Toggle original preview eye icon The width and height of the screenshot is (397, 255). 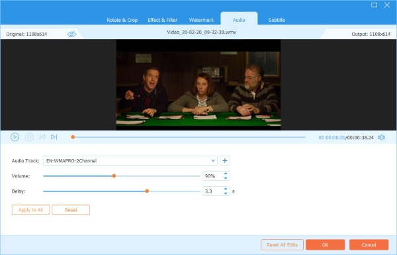[x=71, y=34]
